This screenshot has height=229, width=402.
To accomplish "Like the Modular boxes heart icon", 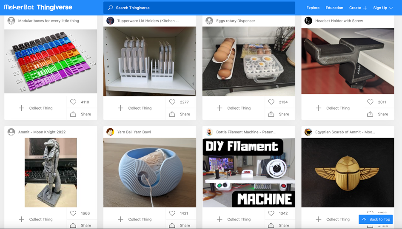I will 73,102.
